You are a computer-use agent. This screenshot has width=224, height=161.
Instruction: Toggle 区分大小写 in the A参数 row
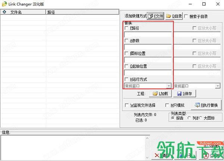(194, 40)
